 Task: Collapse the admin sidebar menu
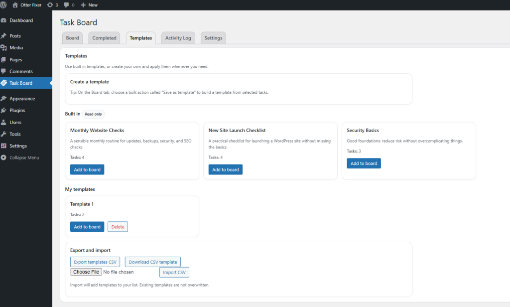(7, 157)
